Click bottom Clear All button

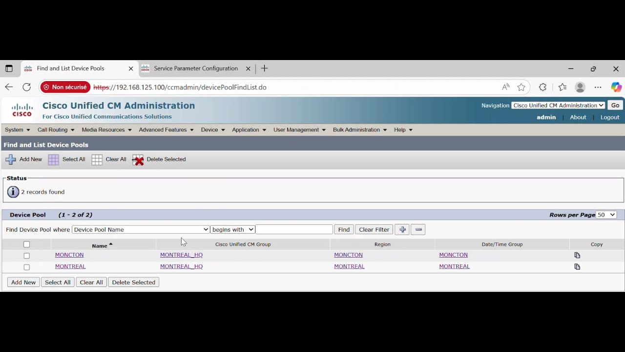click(x=91, y=283)
